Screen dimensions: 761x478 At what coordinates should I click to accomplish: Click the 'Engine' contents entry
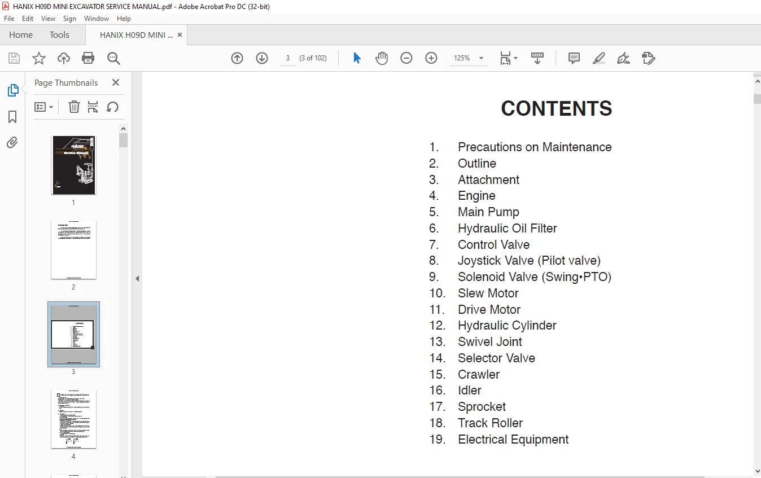[x=476, y=196]
